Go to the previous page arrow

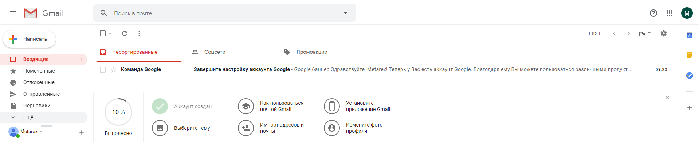click(614, 33)
